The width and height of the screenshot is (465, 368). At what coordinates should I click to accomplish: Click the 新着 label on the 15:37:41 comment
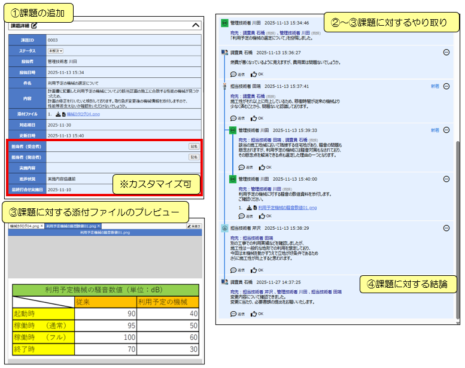[434, 86]
